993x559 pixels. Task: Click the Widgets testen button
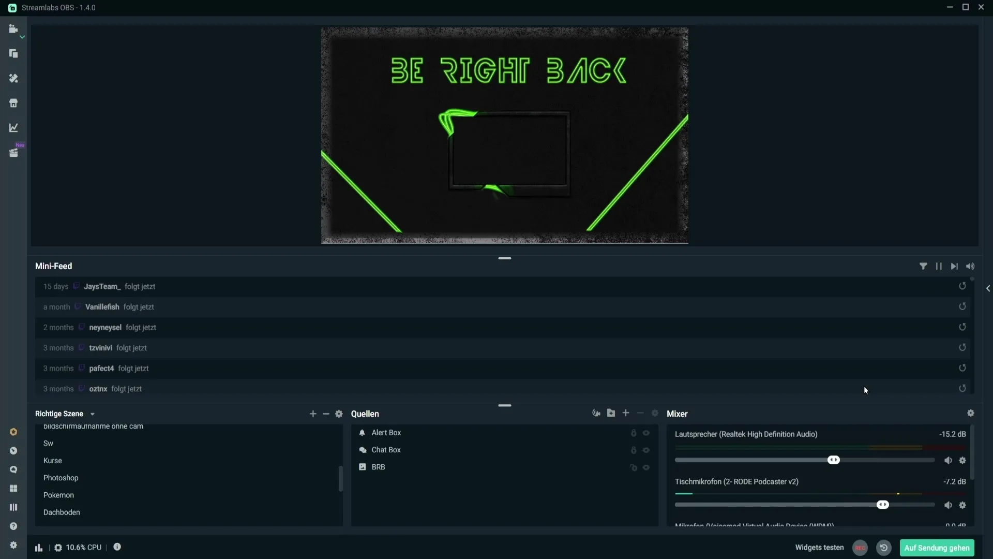(x=819, y=548)
